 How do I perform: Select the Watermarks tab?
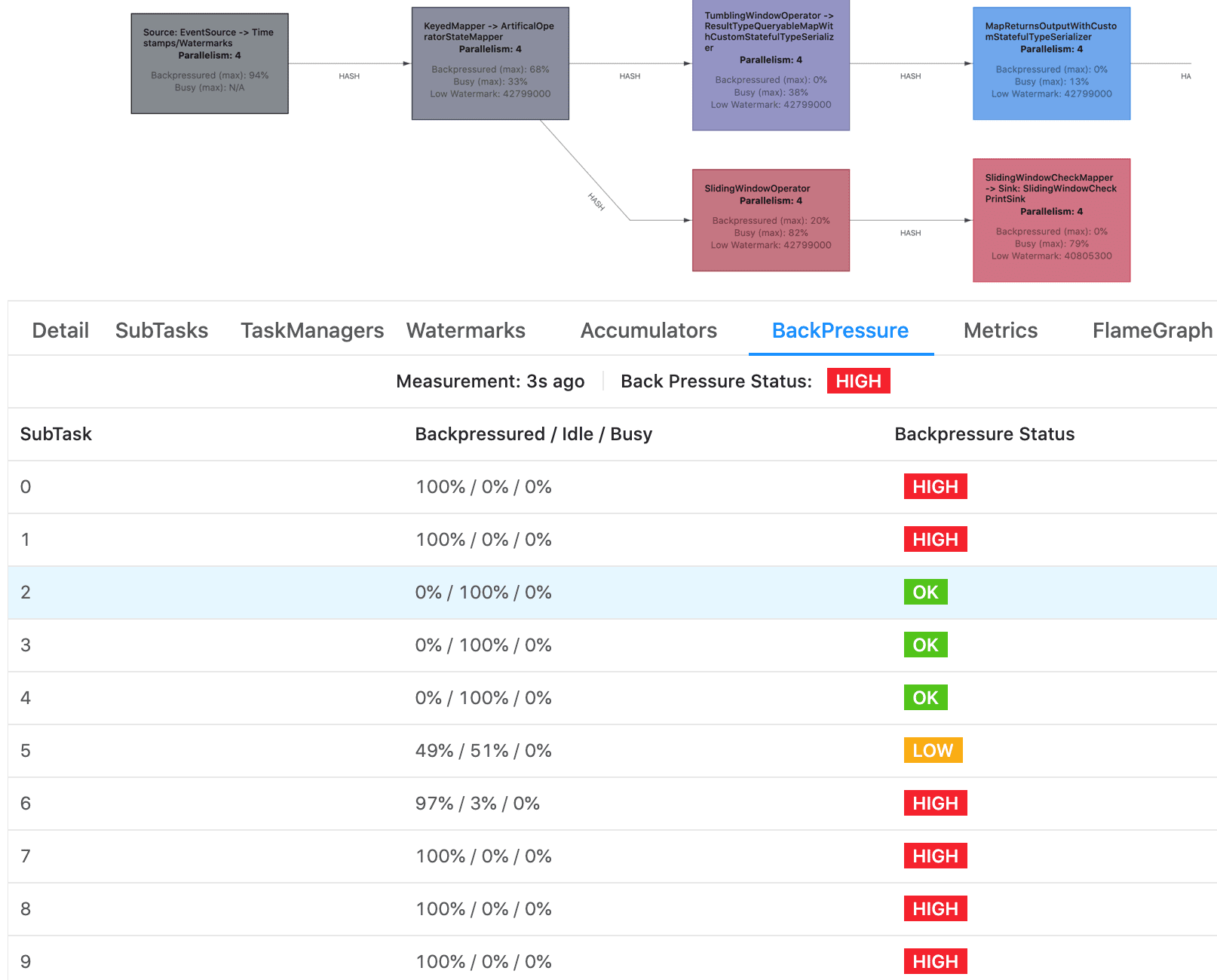click(x=465, y=330)
